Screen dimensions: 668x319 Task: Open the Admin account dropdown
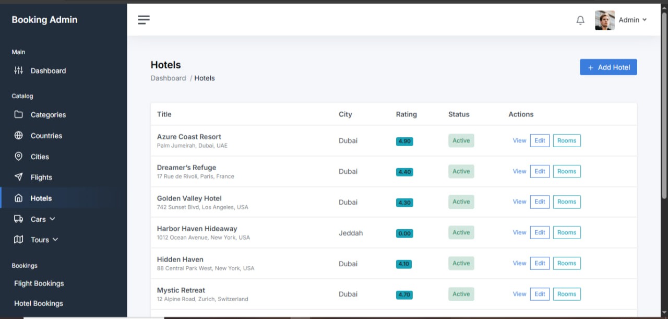(633, 20)
